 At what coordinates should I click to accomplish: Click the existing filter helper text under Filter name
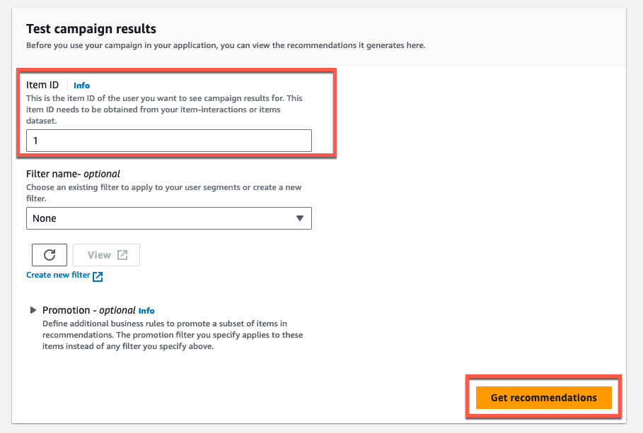coord(163,193)
